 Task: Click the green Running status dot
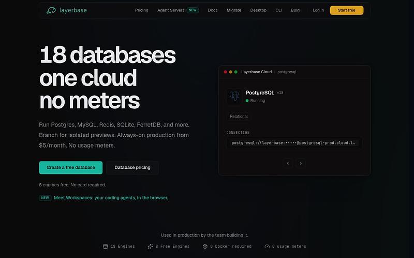coord(247,101)
